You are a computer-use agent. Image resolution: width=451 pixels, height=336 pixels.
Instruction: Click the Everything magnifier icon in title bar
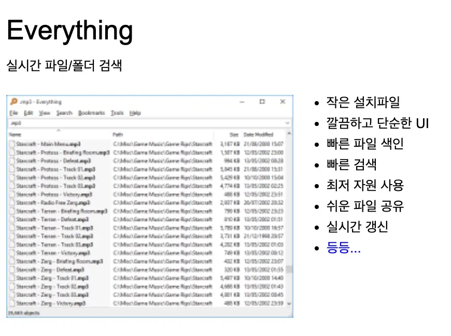14,102
